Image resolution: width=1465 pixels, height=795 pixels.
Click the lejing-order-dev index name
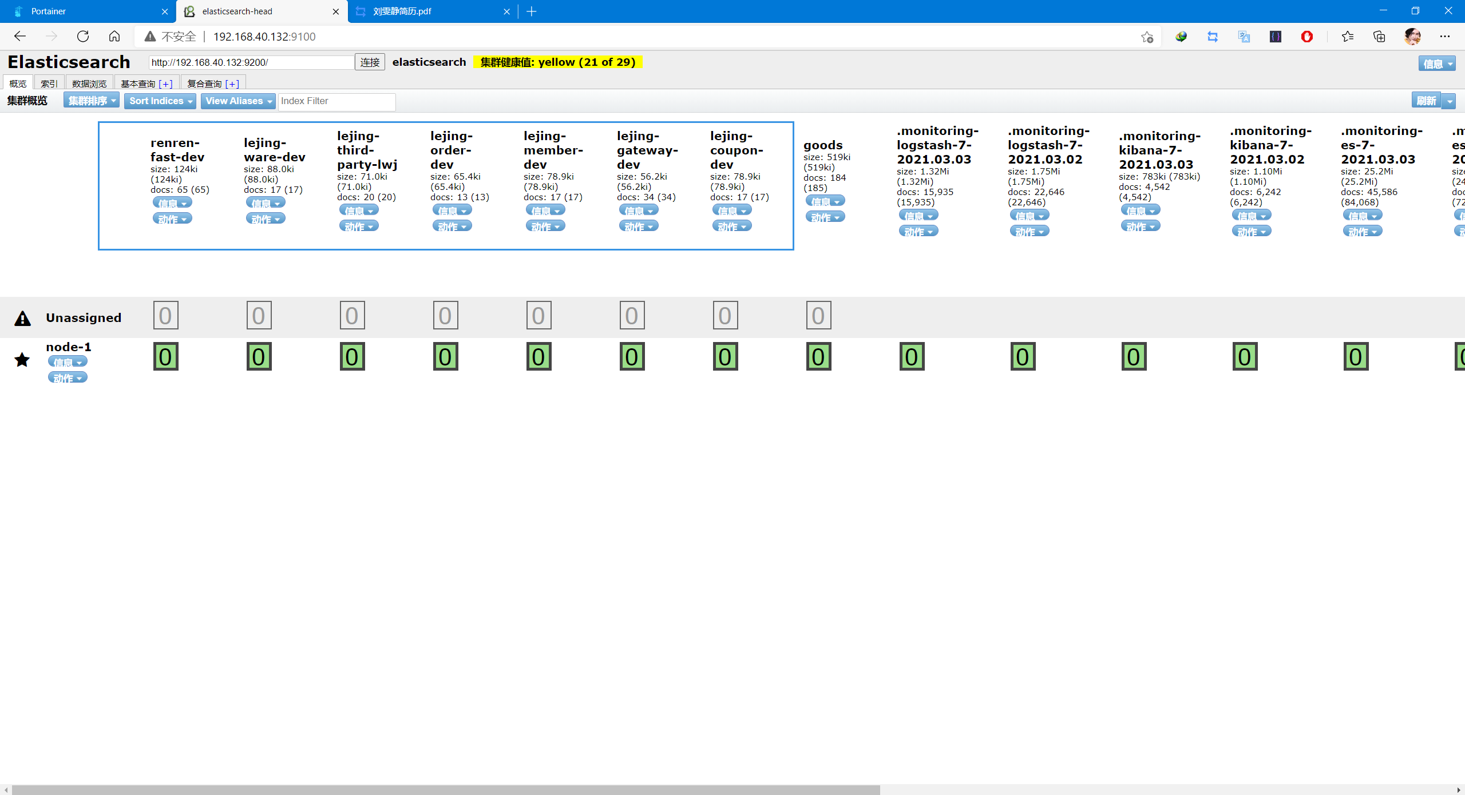click(x=451, y=150)
